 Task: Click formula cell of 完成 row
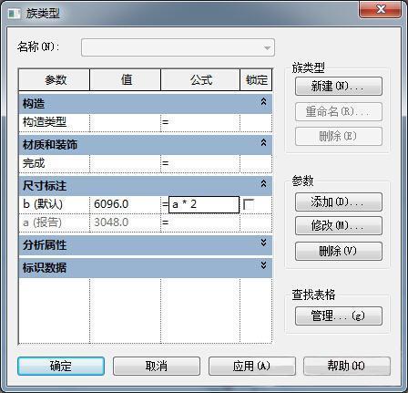[x=200, y=163]
